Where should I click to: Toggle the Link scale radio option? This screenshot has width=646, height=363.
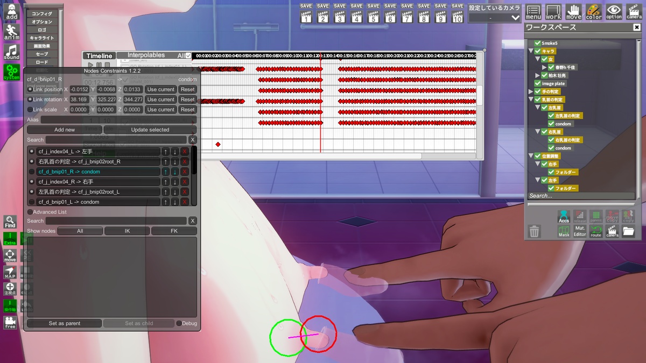[30, 110]
